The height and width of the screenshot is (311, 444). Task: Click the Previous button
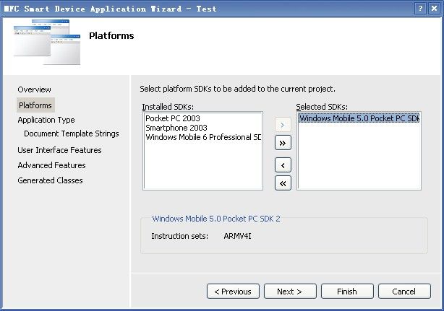pos(233,292)
